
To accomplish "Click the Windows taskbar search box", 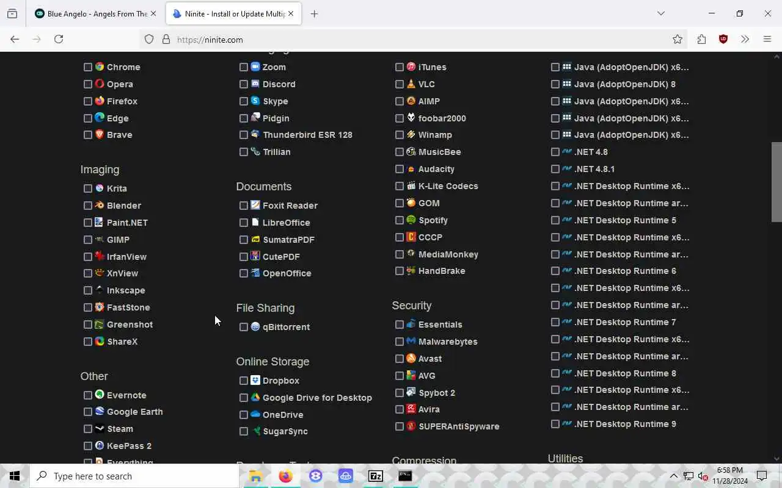I will pyautogui.click(x=135, y=476).
